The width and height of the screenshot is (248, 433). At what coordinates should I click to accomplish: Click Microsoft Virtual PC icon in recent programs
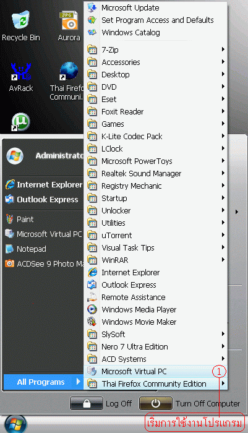[x=10, y=234]
